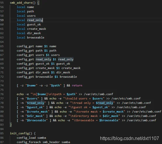162x144 pixels.
Task: Click highlighted read_only on line 59
Action: [35, 20]
